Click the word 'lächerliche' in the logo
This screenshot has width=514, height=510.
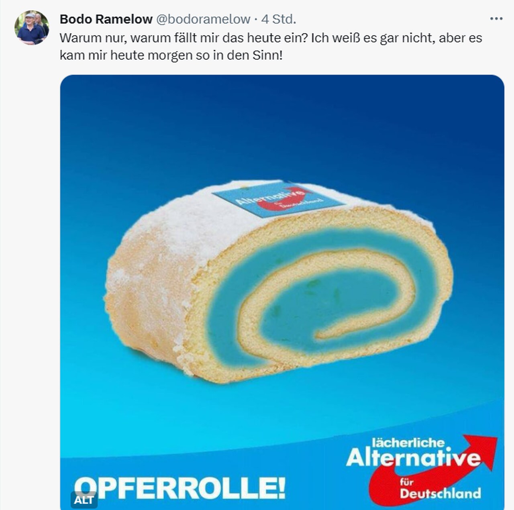click(408, 443)
